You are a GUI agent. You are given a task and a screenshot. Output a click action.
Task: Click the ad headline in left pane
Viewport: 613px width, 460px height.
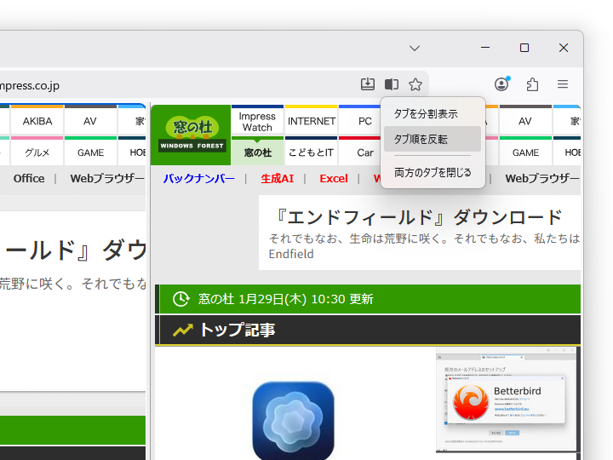[76, 250]
